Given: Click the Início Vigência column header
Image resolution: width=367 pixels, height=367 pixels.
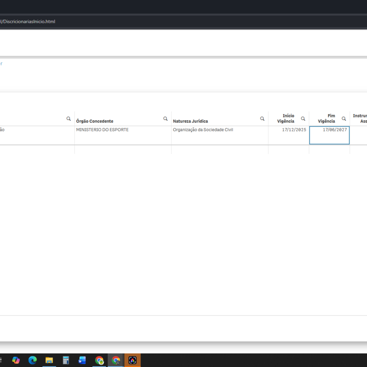Looking at the screenshot, I should (x=285, y=118).
